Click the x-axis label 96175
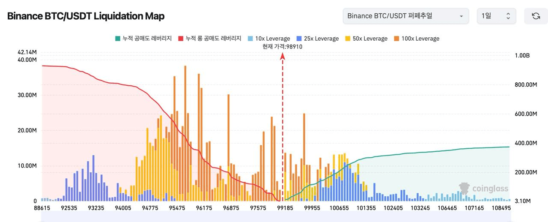The height and width of the screenshot is (222, 548). tap(204, 208)
